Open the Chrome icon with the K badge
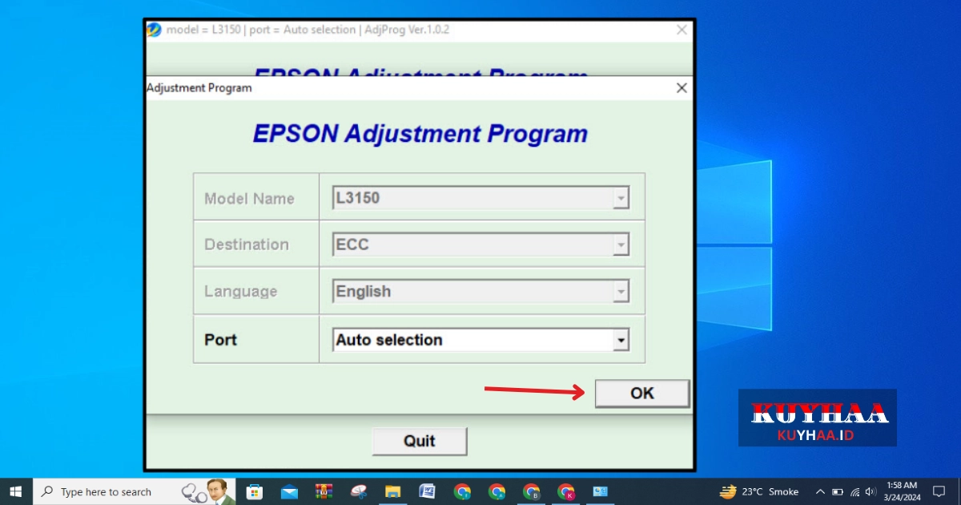 click(x=565, y=491)
